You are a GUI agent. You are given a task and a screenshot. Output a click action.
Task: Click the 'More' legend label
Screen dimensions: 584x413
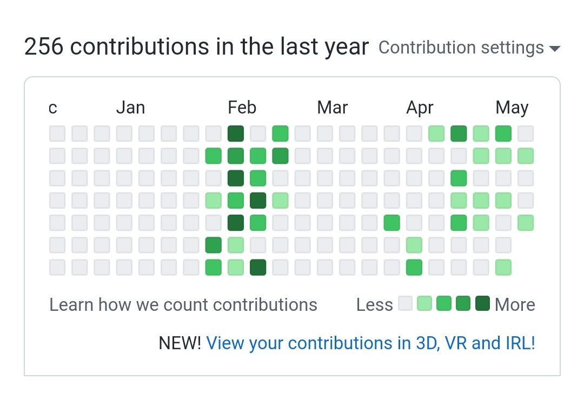pyautogui.click(x=515, y=305)
